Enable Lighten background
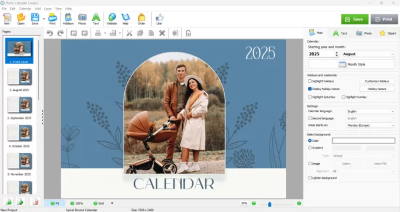This screenshot has width=400, height=212. click(309, 178)
